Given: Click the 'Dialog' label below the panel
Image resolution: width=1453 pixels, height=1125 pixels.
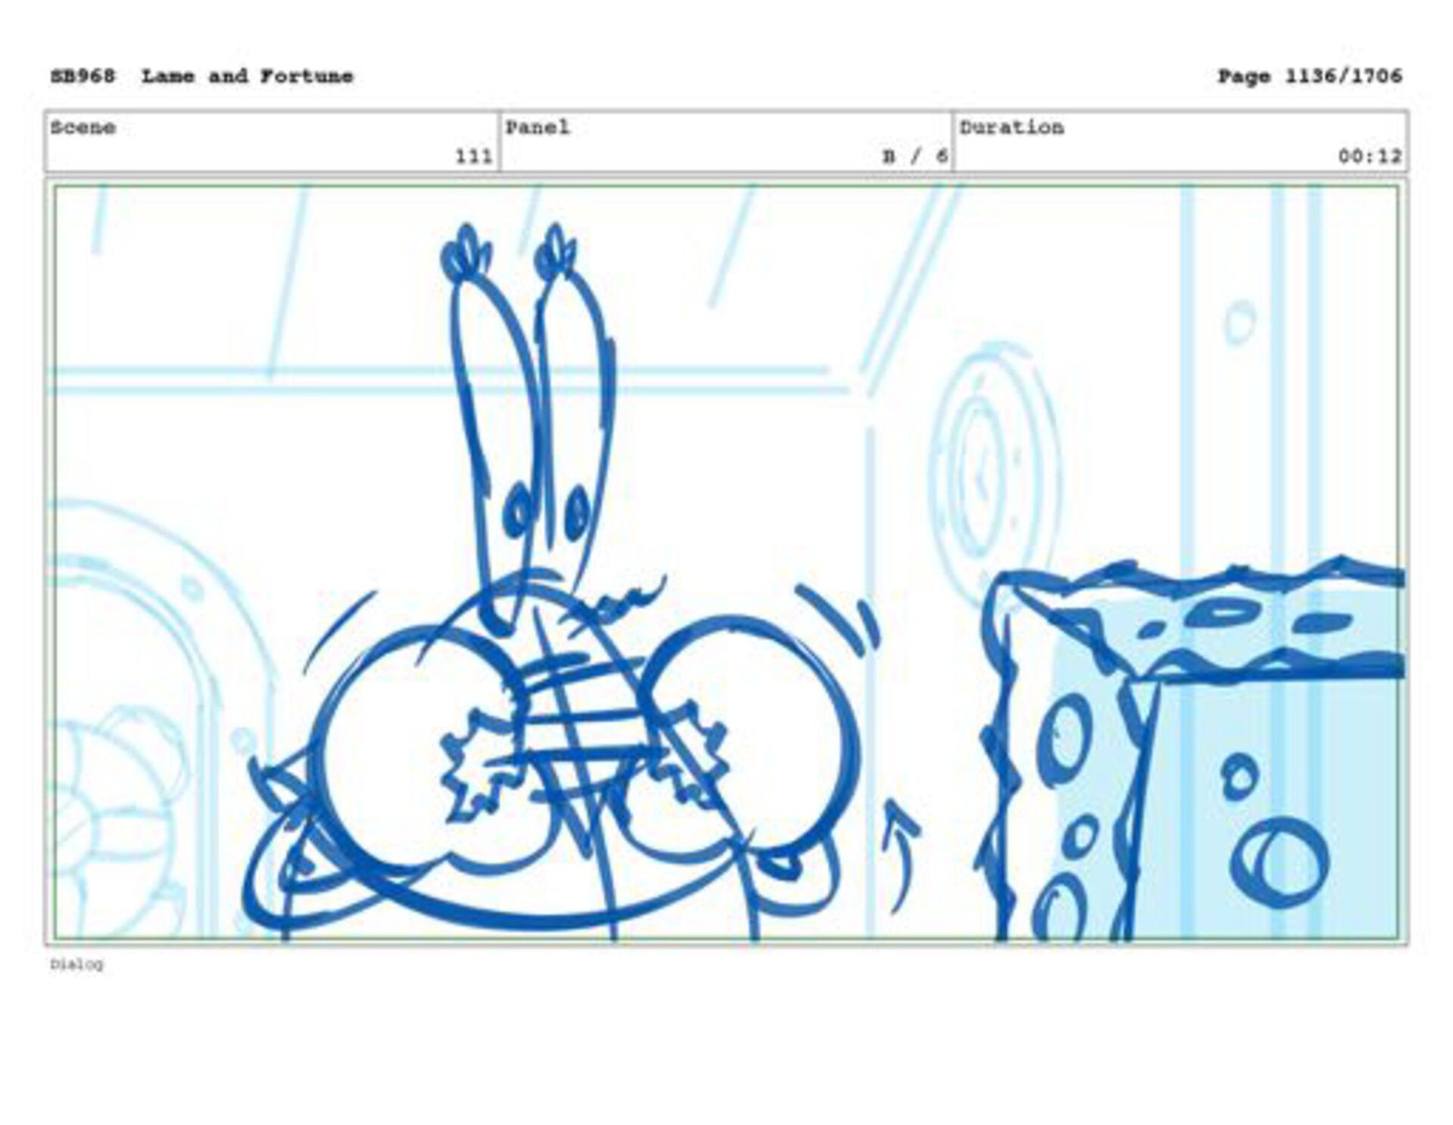Looking at the screenshot, I should point(76,965).
